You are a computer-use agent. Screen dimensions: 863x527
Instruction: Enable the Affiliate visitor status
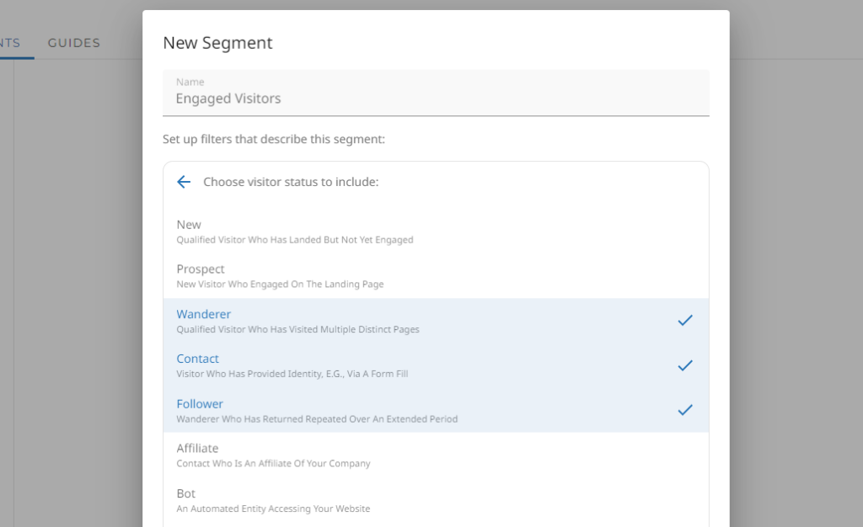coord(197,449)
